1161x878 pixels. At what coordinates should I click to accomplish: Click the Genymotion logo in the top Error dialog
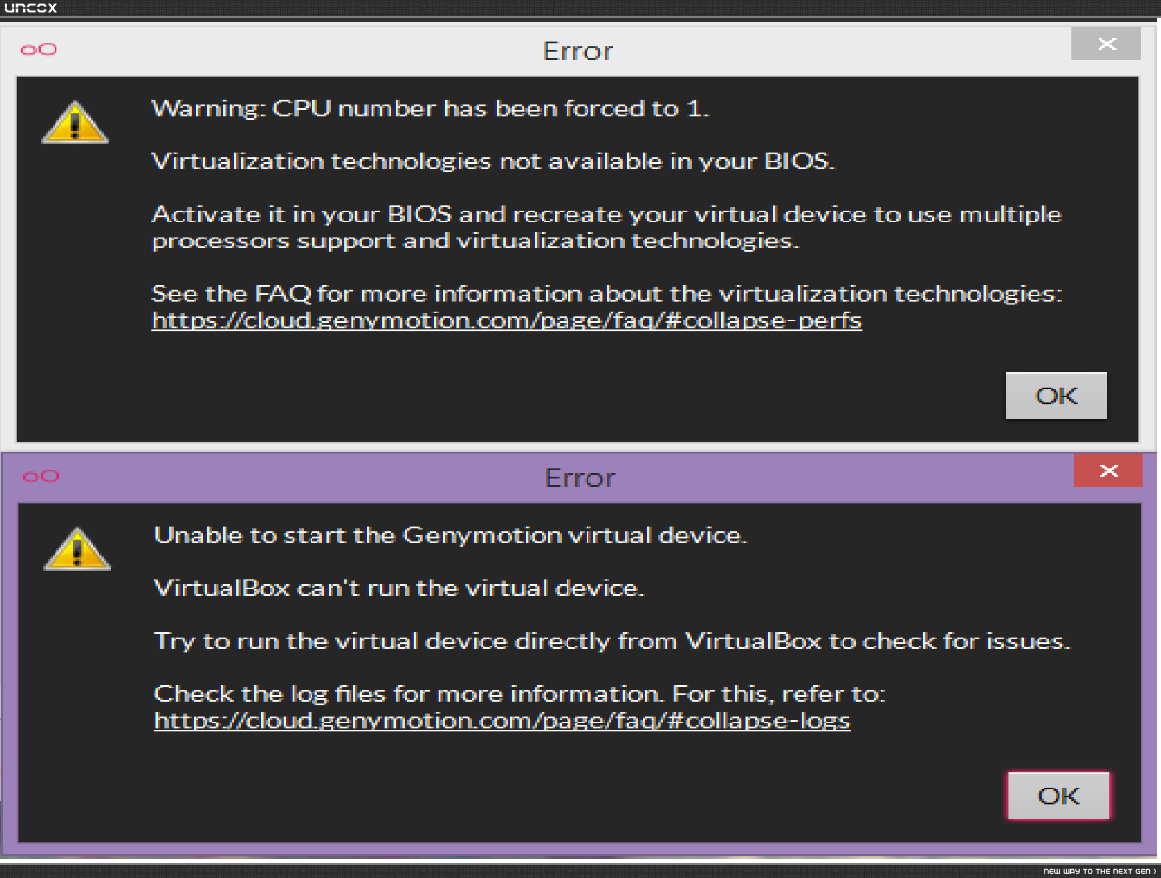point(39,49)
